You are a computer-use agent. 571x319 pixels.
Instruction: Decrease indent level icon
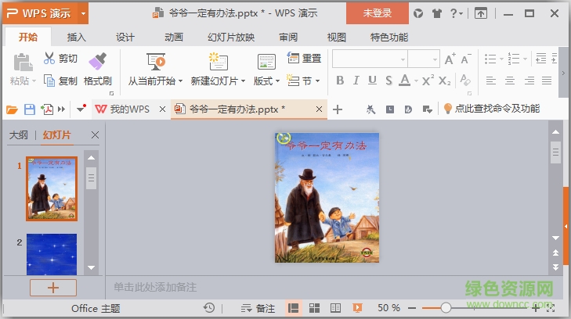540,59
